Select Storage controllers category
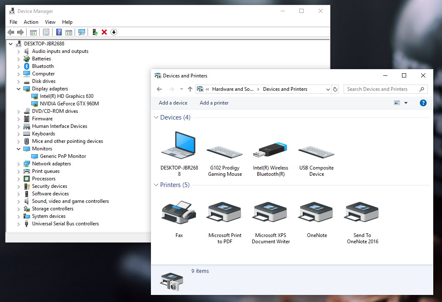The height and width of the screenshot is (302, 442). [53, 209]
